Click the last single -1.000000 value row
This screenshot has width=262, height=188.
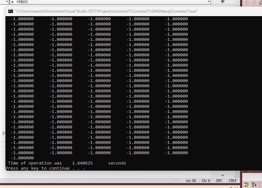22,158
